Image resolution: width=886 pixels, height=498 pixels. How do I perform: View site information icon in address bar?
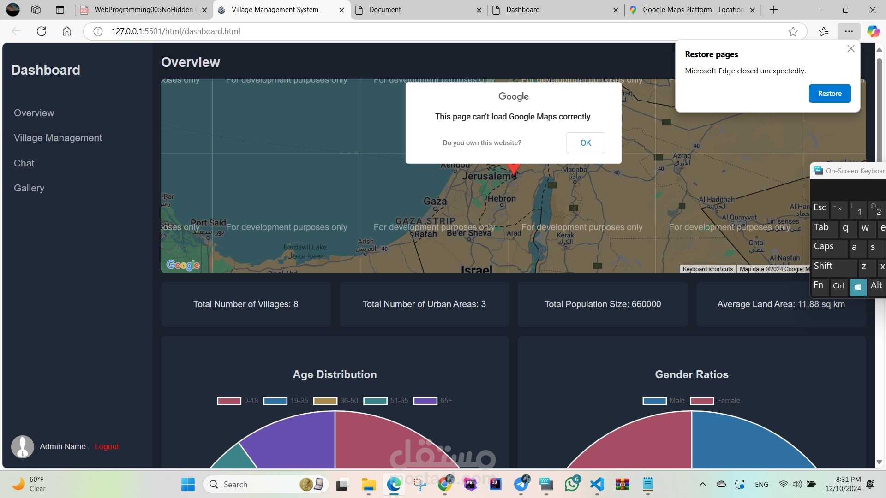(x=98, y=31)
